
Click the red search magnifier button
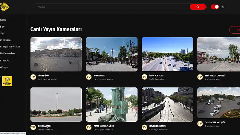click(x=198, y=7)
